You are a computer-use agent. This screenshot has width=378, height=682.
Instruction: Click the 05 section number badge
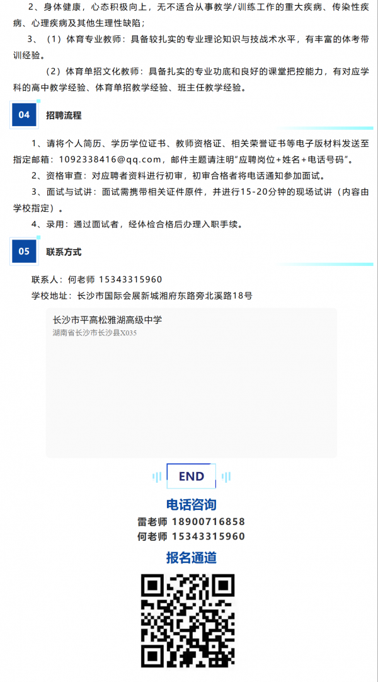(25, 251)
